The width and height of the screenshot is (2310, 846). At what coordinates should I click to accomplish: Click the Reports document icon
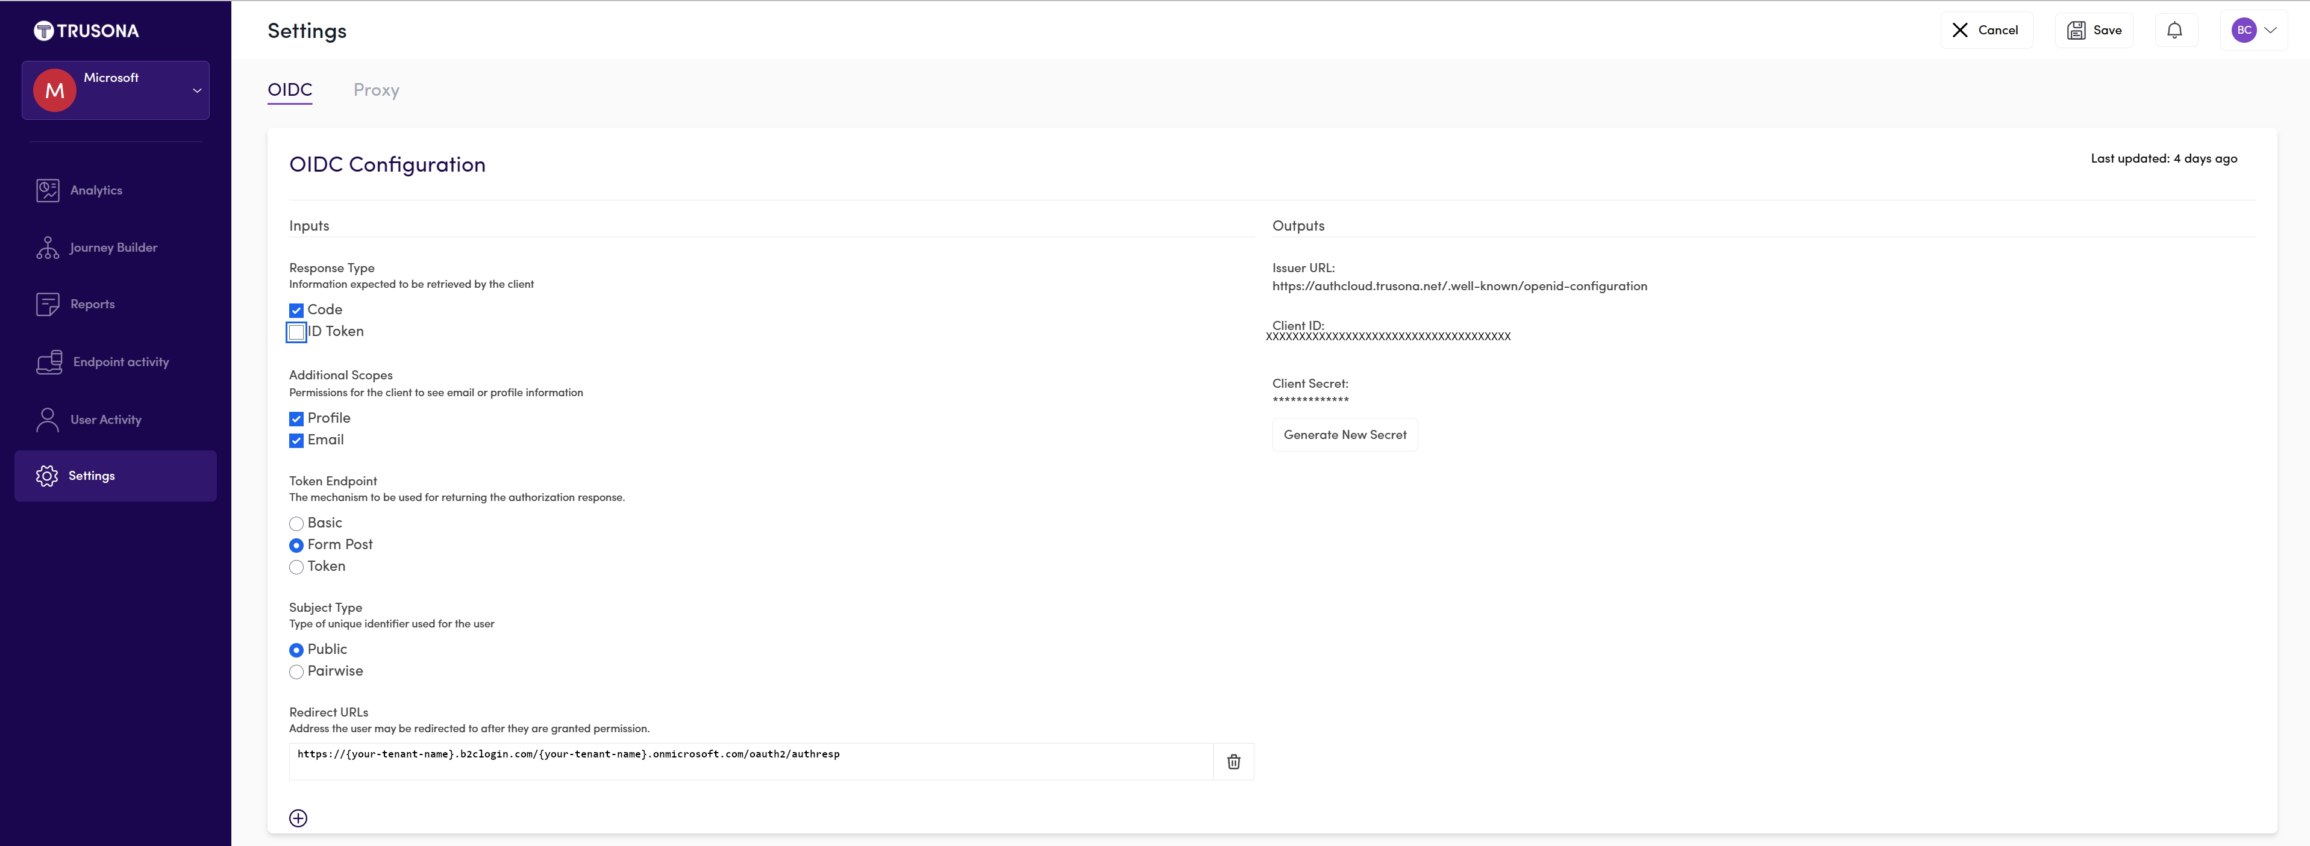pos(48,304)
